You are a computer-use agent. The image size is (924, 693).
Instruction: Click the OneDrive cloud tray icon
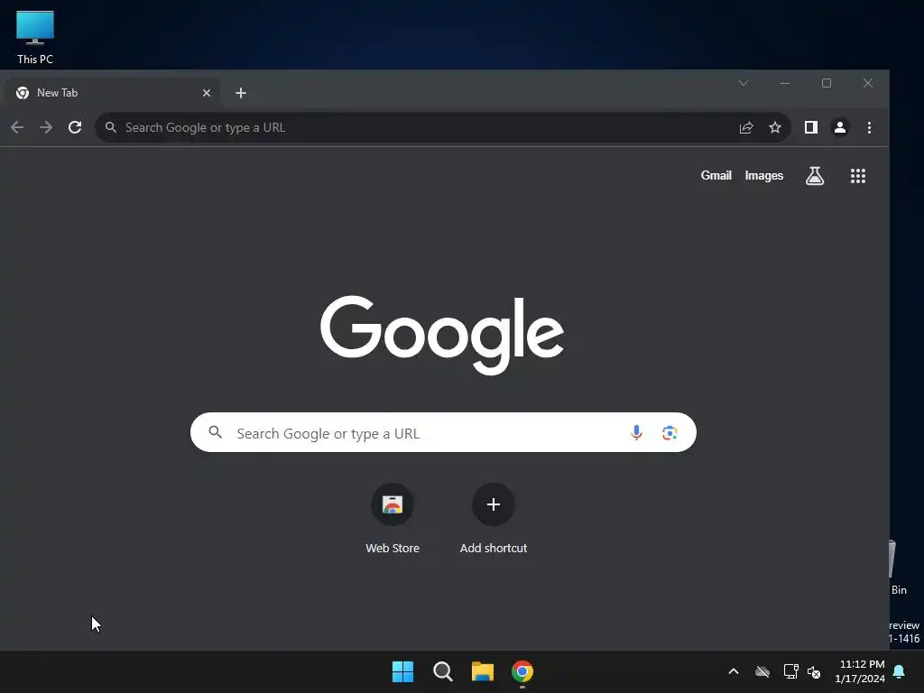762,671
